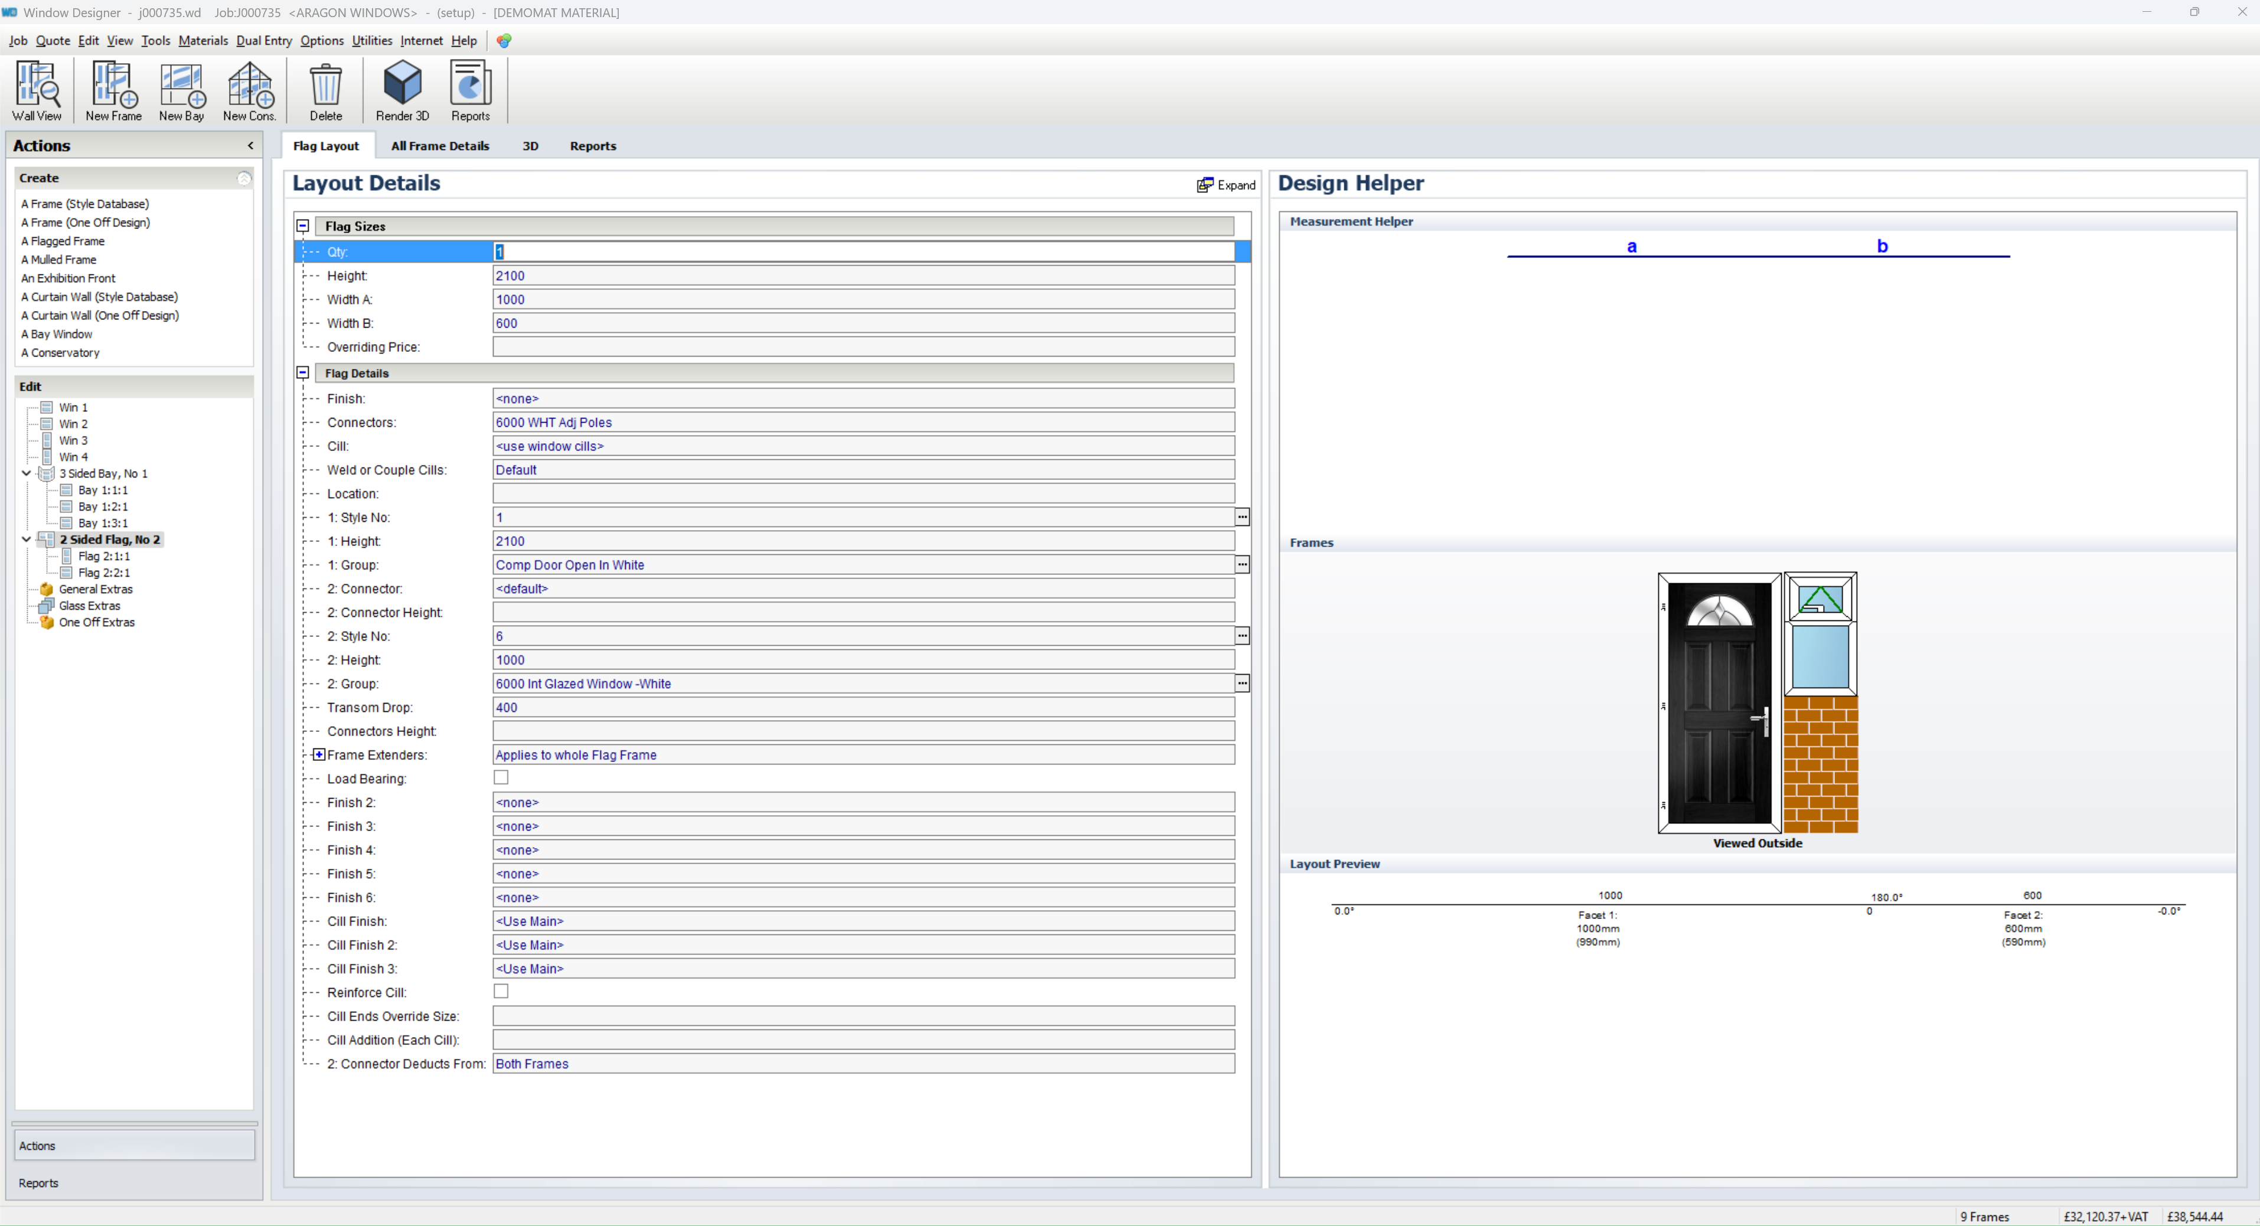This screenshot has height=1226, width=2260.
Task: Open browse button for 1: Style No
Action: 1242,518
